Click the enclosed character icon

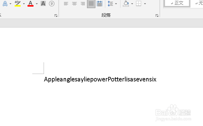[52, 4]
